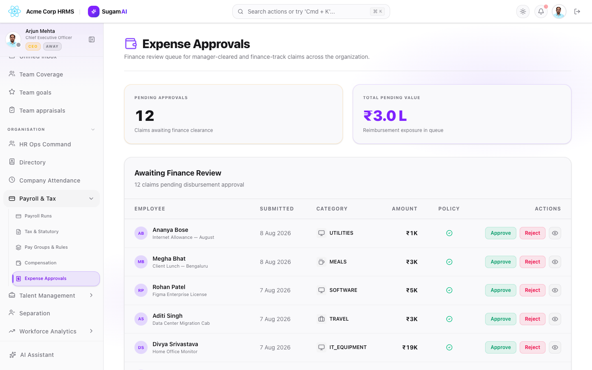Toggle the light/dark theme sun icon
Screen dimensions: 592x370
(523, 12)
